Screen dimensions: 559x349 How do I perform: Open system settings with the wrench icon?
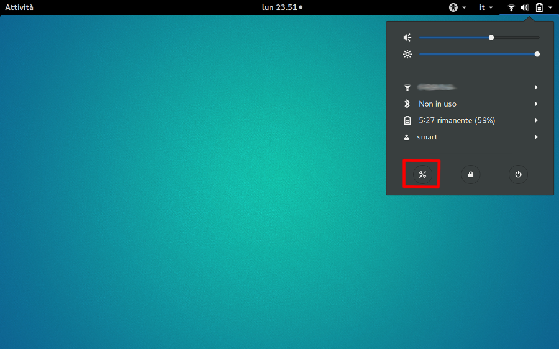(x=422, y=175)
